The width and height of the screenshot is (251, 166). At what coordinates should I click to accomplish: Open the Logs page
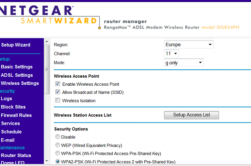[x=6, y=99]
